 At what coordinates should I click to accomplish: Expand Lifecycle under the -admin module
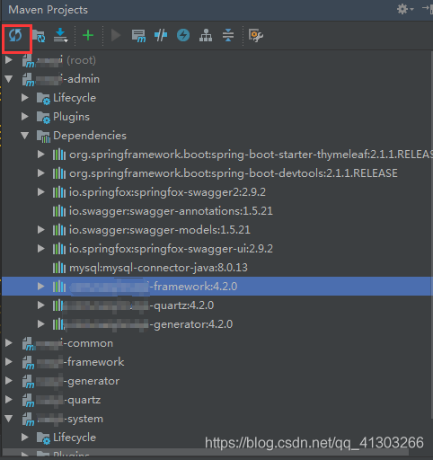25,98
